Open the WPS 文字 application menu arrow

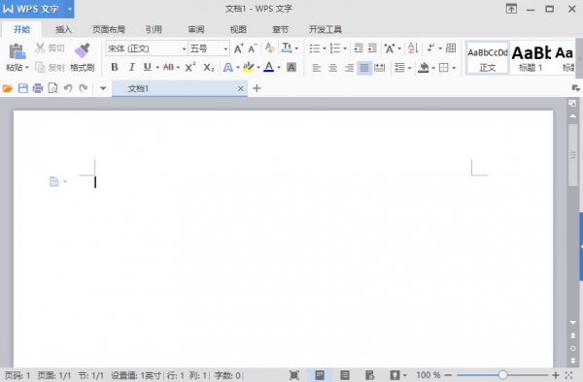point(69,9)
